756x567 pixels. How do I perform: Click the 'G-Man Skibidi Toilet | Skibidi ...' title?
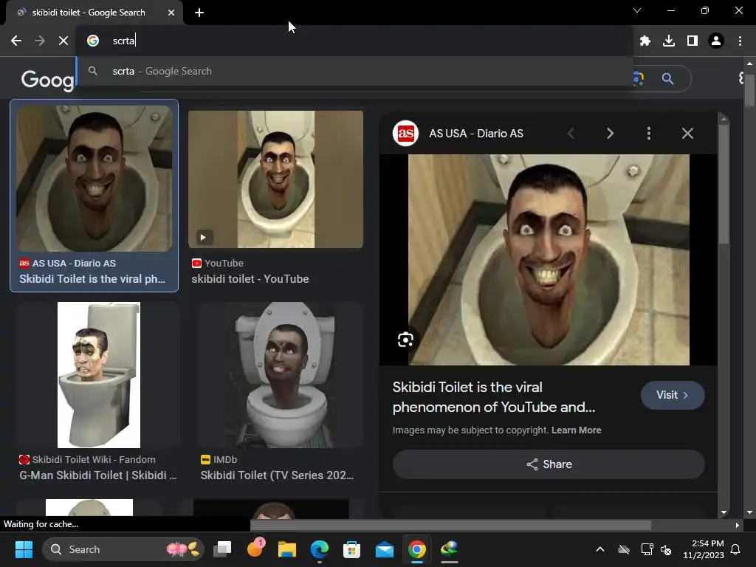click(x=98, y=475)
